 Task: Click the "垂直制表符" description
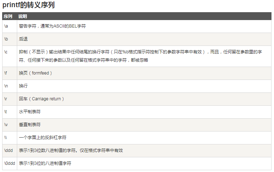30,125
